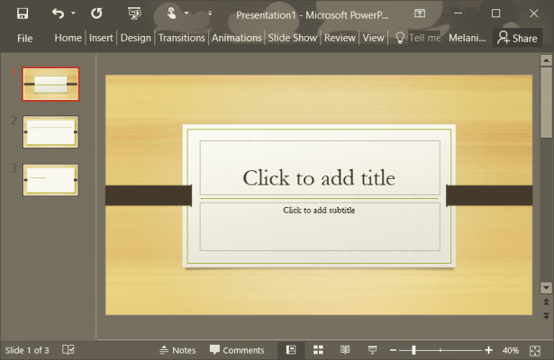
Task: Click the vertical scrollbar up arrow
Action: point(546,60)
